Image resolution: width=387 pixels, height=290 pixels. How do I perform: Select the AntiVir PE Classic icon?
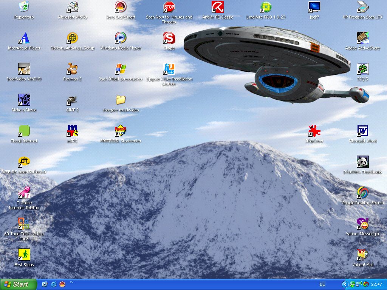tap(217, 7)
